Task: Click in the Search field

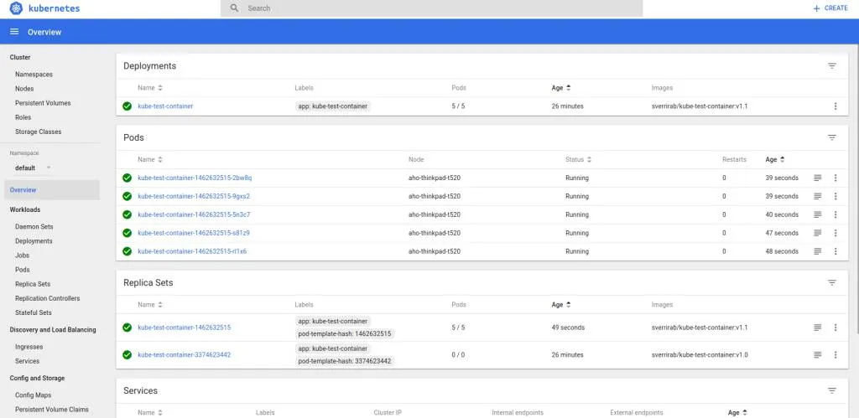Action: click(436, 8)
